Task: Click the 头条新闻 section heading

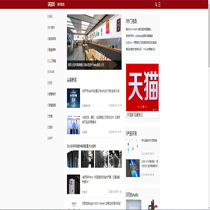Action: [x=72, y=80]
